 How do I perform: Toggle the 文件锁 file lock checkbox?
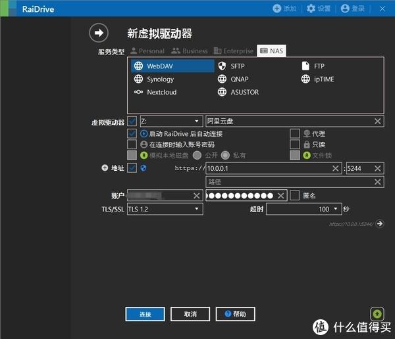coord(295,156)
